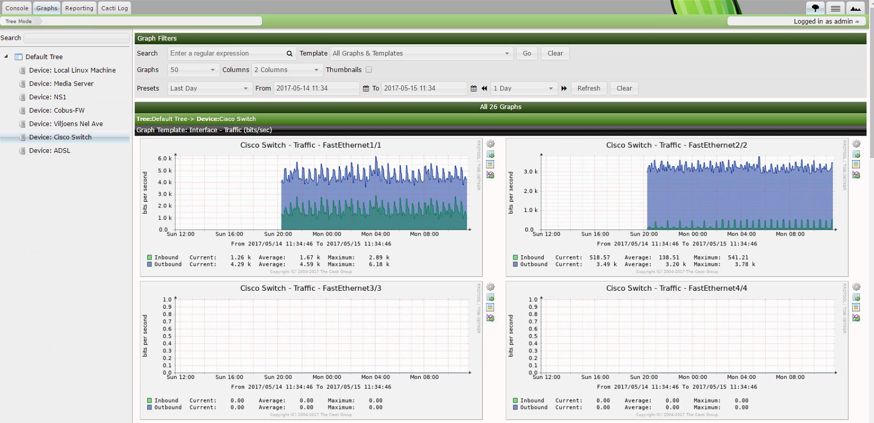874x423 pixels.
Task: Select Device: NS1 in tree
Action: pyautogui.click(x=48, y=97)
